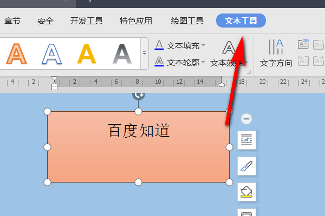Open the 安全 tab
This screenshot has height=216, width=325.
(45, 21)
